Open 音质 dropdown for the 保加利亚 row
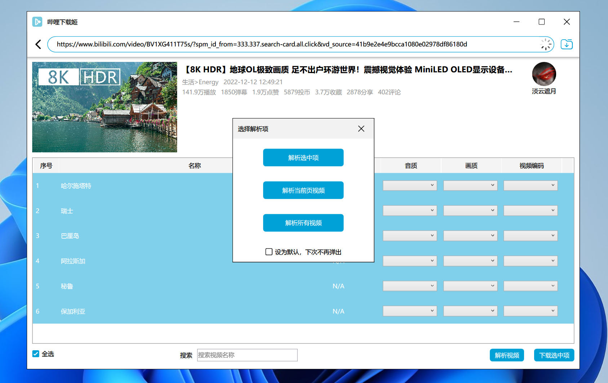This screenshot has height=383, width=608. pos(410,311)
